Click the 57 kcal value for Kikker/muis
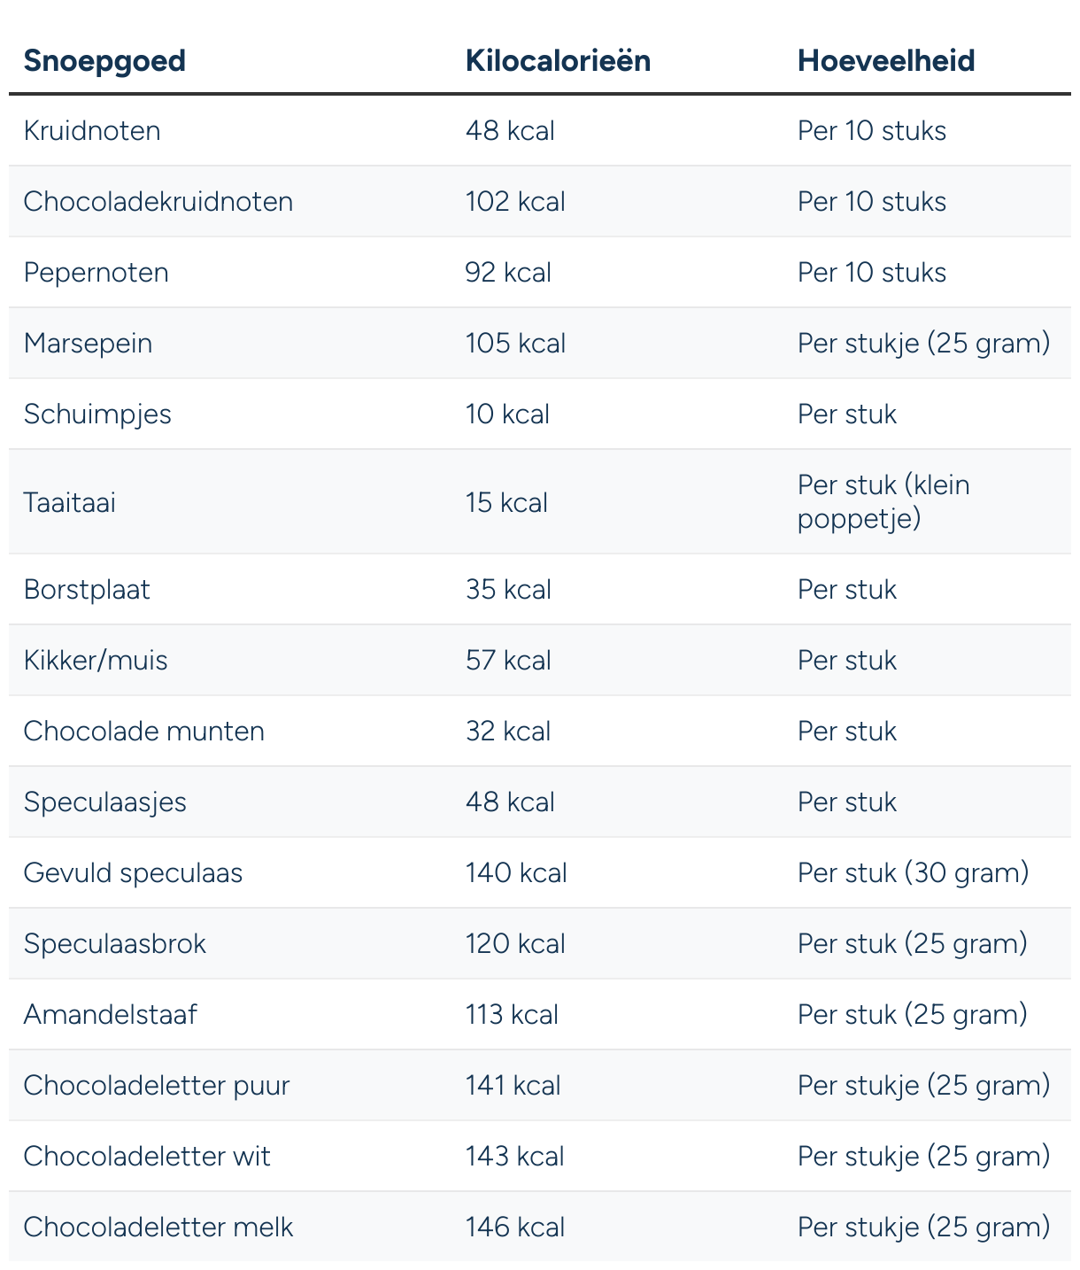The image size is (1080, 1270). [508, 661]
